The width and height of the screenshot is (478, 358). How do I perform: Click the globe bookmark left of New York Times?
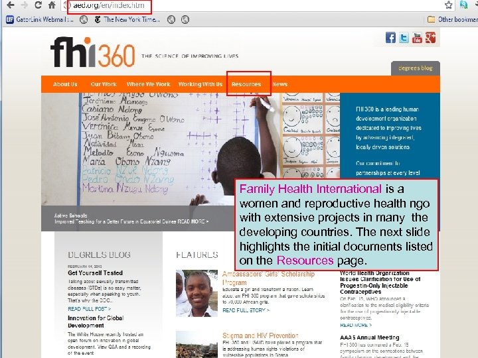[84, 19]
